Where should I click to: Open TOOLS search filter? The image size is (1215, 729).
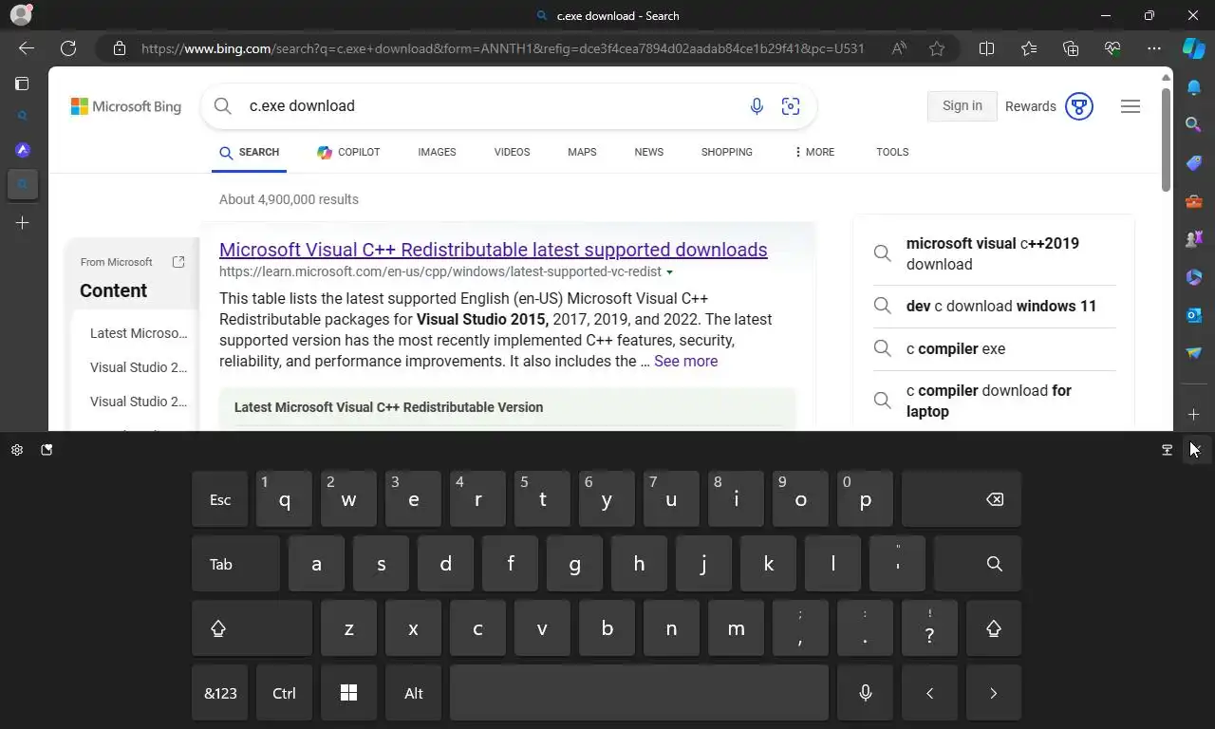[x=892, y=152]
